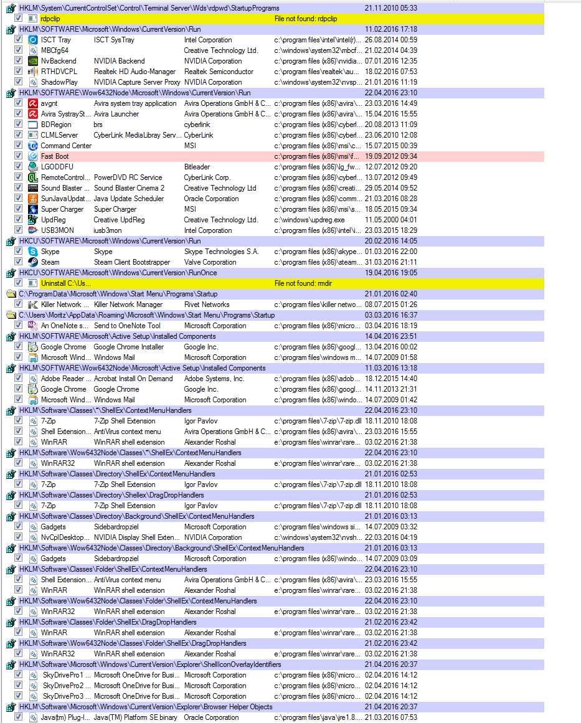Click 'Sidebardropziel' under HKLM\Software\Classes Background handlers
The image size is (581, 723).
point(116,527)
